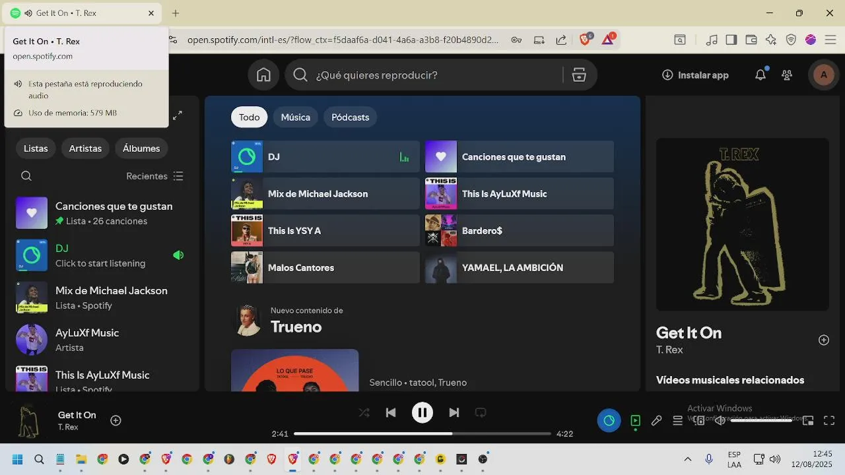Toggle the Now Playing view icon
The image size is (845, 475).
[x=635, y=420]
